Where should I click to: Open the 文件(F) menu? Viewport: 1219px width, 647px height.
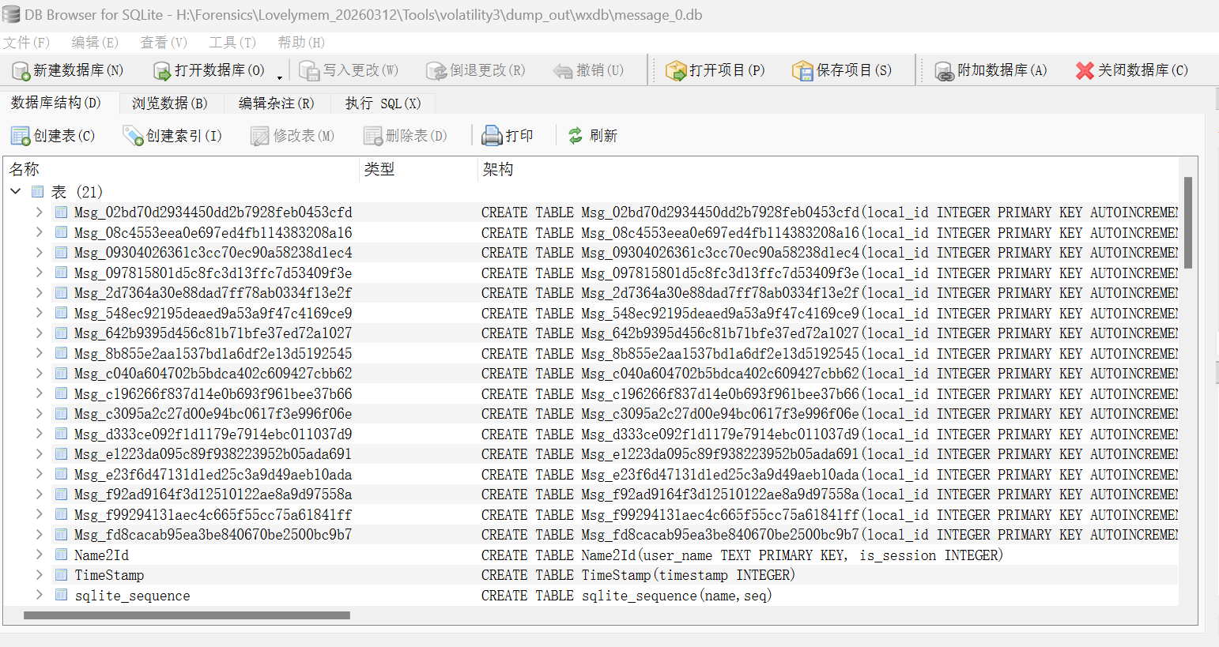click(26, 43)
